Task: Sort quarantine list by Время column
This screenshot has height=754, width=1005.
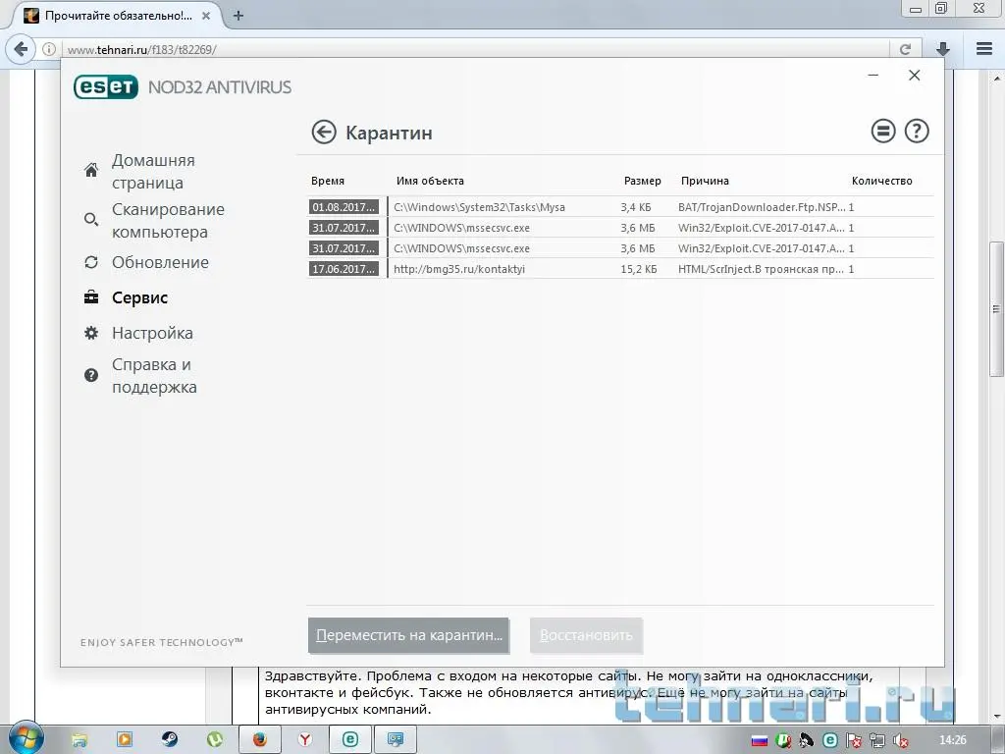Action: click(328, 181)
